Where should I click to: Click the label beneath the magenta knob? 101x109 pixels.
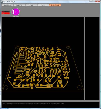pyautogui.click(x=16, y=16)
